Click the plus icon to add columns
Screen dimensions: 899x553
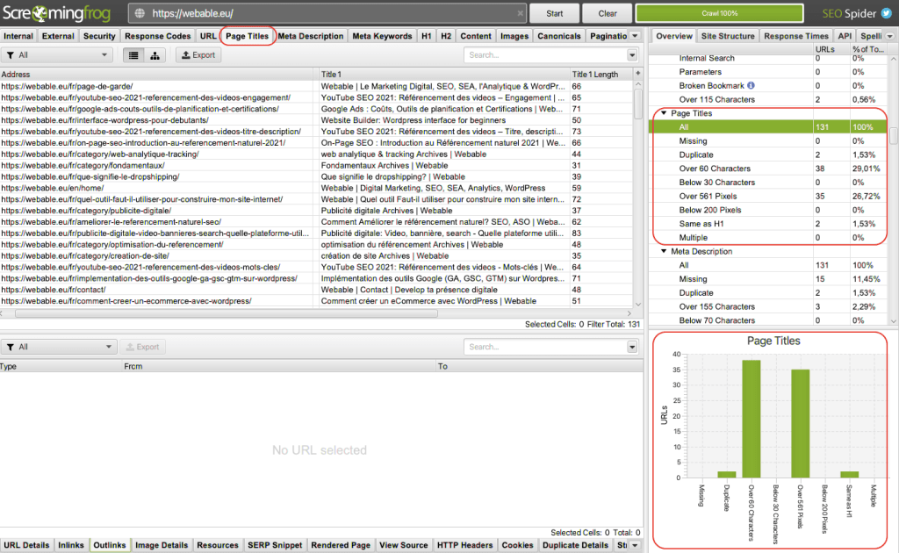pos(637,74)
